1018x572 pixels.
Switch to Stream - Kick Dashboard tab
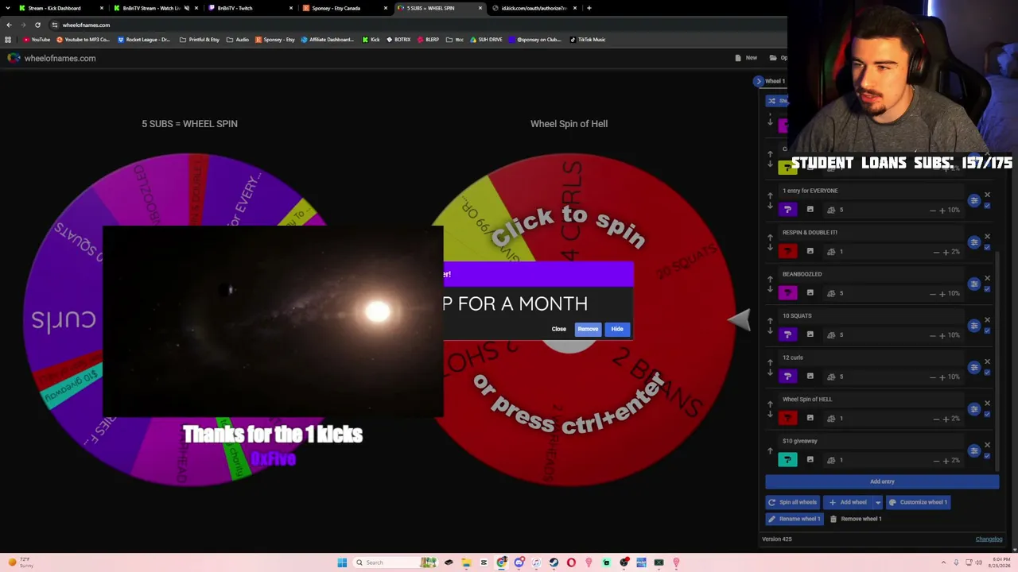[x=62, y=8]
